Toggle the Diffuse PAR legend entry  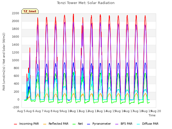pos(148,124)
